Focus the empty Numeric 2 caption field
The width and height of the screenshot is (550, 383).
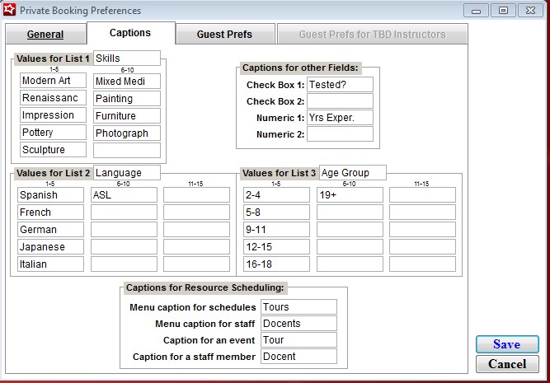pos(339,134)
